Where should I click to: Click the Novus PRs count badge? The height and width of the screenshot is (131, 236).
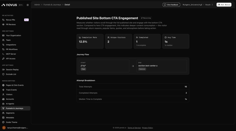26,20
